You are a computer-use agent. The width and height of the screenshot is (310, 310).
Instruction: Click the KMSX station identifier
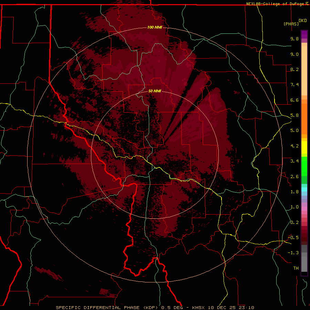[198, 308]
